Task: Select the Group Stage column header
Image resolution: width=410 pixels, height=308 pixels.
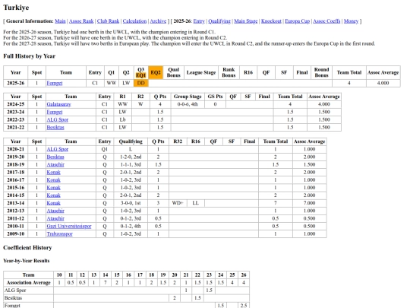Action: click(188, 97)
